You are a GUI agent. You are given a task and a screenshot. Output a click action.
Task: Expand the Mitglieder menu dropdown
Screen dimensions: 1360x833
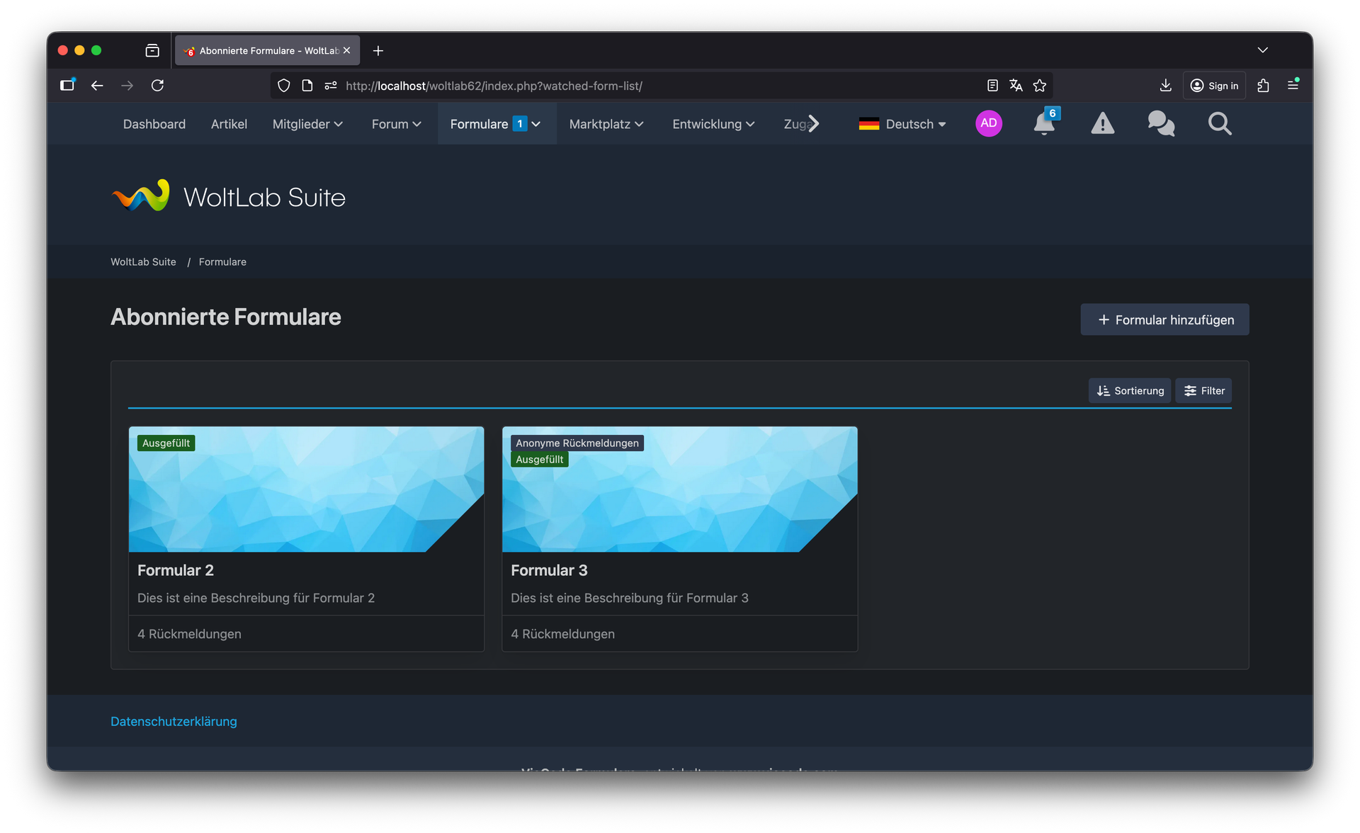(x=307, y=124)
